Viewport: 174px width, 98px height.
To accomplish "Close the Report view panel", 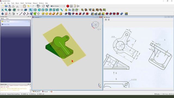I will 30,84.
